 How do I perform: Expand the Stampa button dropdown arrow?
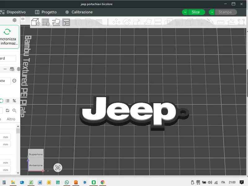tap(212, 12)
